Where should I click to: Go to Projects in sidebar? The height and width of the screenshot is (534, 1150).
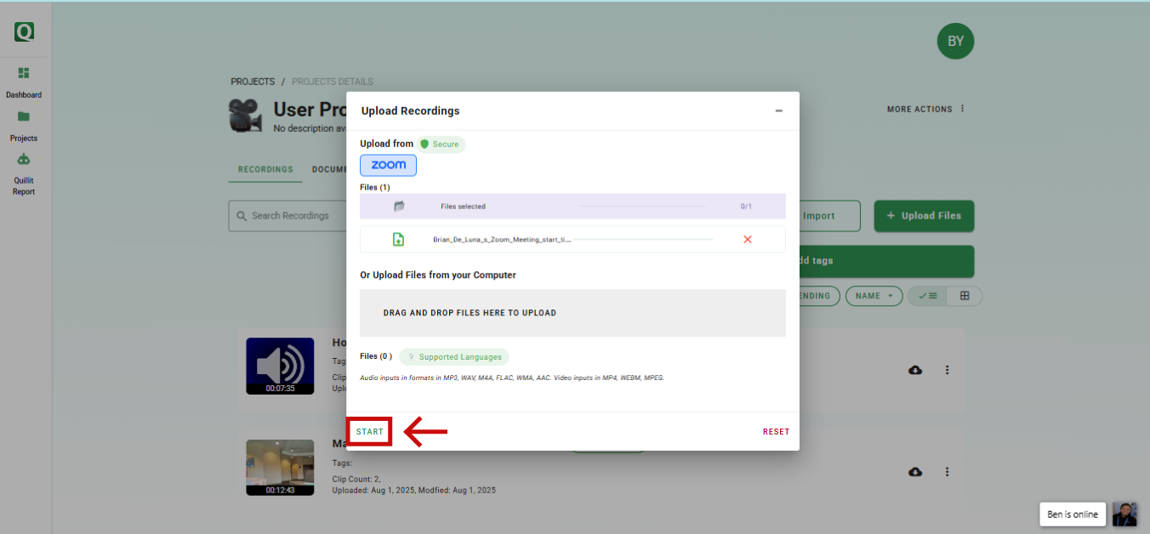pos(24,125)
